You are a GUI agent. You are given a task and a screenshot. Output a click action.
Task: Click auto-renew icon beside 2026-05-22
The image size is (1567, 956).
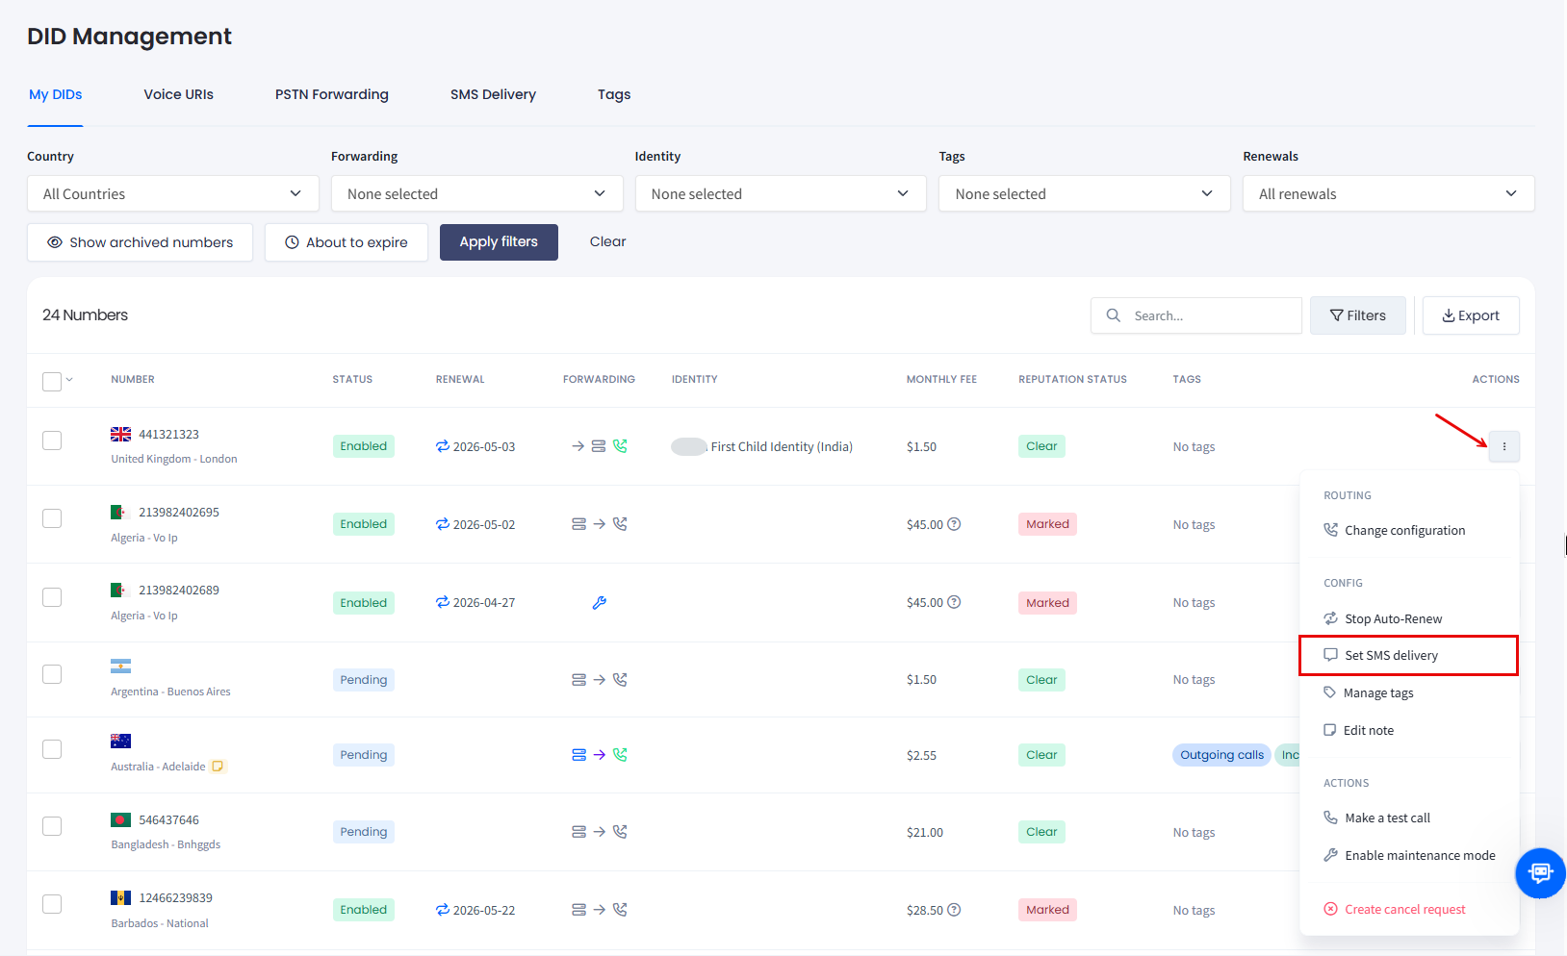443,910
